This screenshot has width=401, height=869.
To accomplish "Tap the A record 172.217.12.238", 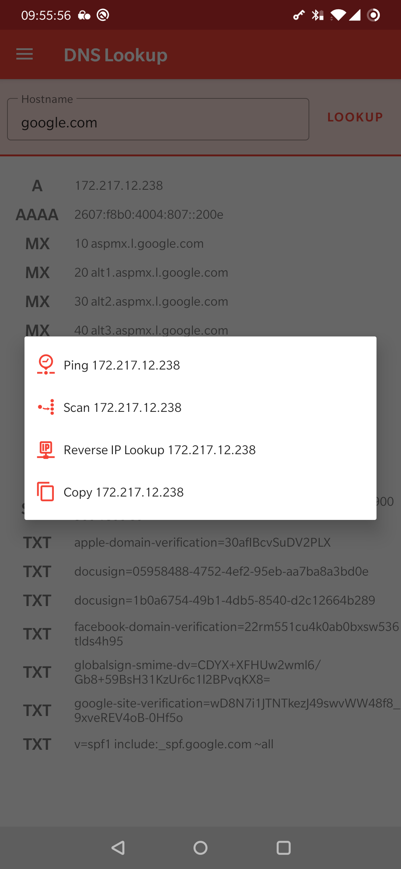I will coord(119,185).
